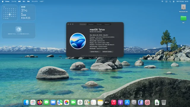The height and width of the screenshot is (107, 190).
Task: Open Maps app in dock
Action: 60,102
